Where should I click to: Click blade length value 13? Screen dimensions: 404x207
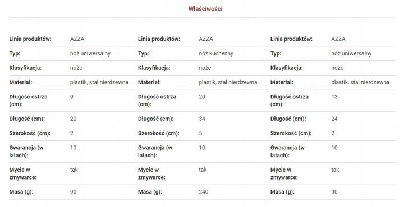tap(334, 97)
